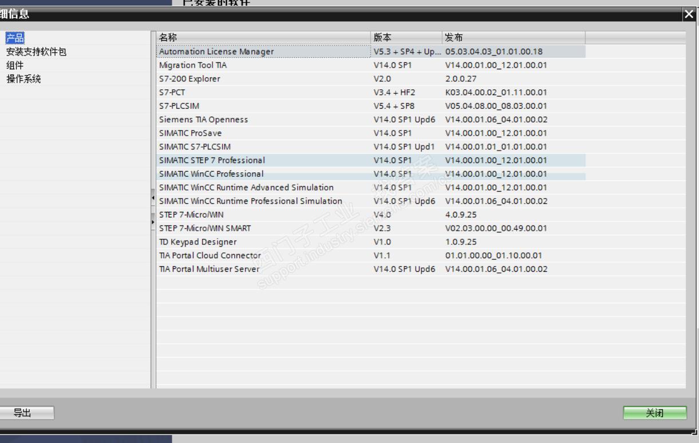The height and width of the screenshot is (443, 699).
Task: Sort by 发布 column header
Action: pos(514,38)
